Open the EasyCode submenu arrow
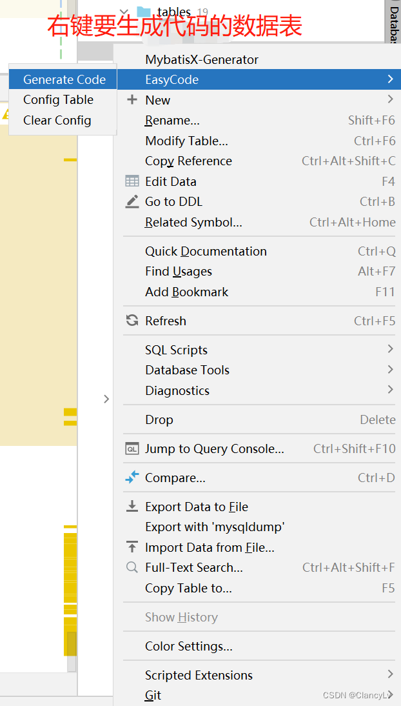 coord(390,79)
